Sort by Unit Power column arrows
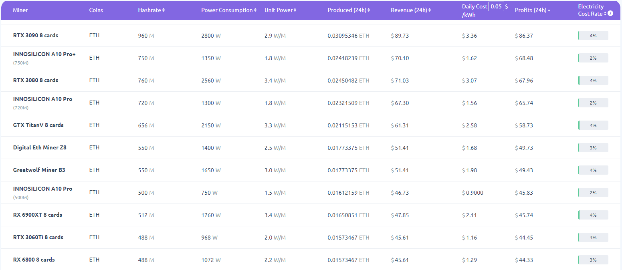This screenshot has width=622, height=270. coord(295,10)
